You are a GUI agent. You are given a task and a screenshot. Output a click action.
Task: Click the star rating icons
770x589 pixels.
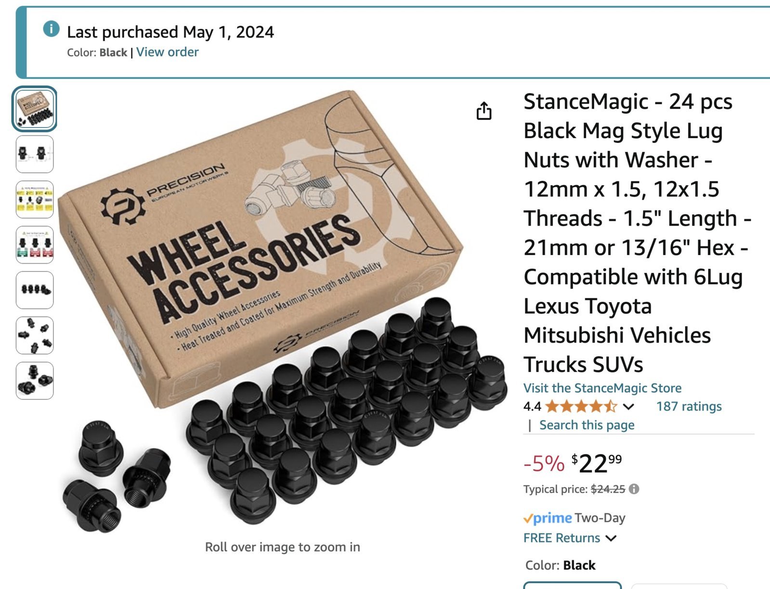pos(581,407)
